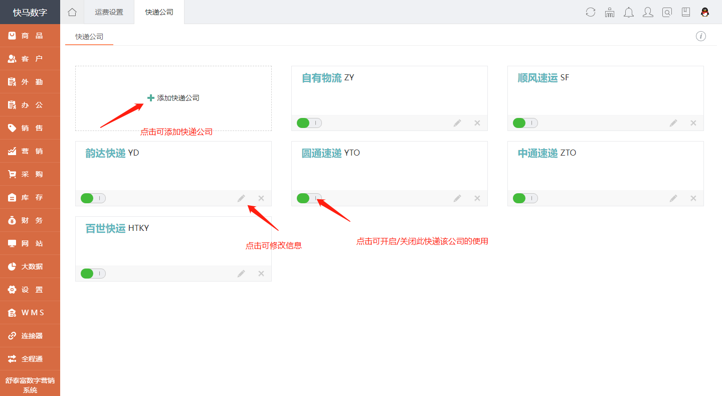This screenshot has height=396, width=722.
Task: Edit 韵达快递 with pencil icon
Action: tap(242, 198)
